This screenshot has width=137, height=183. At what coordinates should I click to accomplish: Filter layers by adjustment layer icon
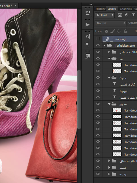[127, 15]
